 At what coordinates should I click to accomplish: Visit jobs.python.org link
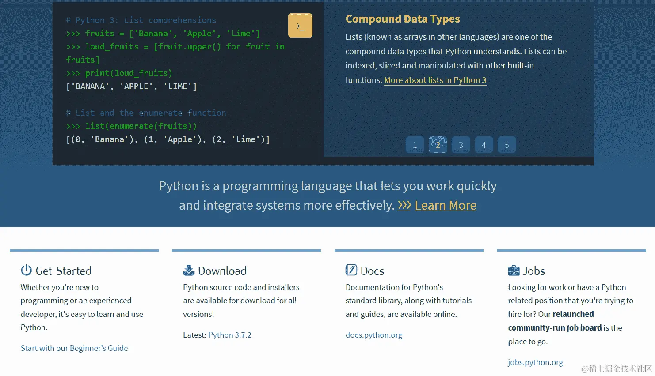click(535, 362)
